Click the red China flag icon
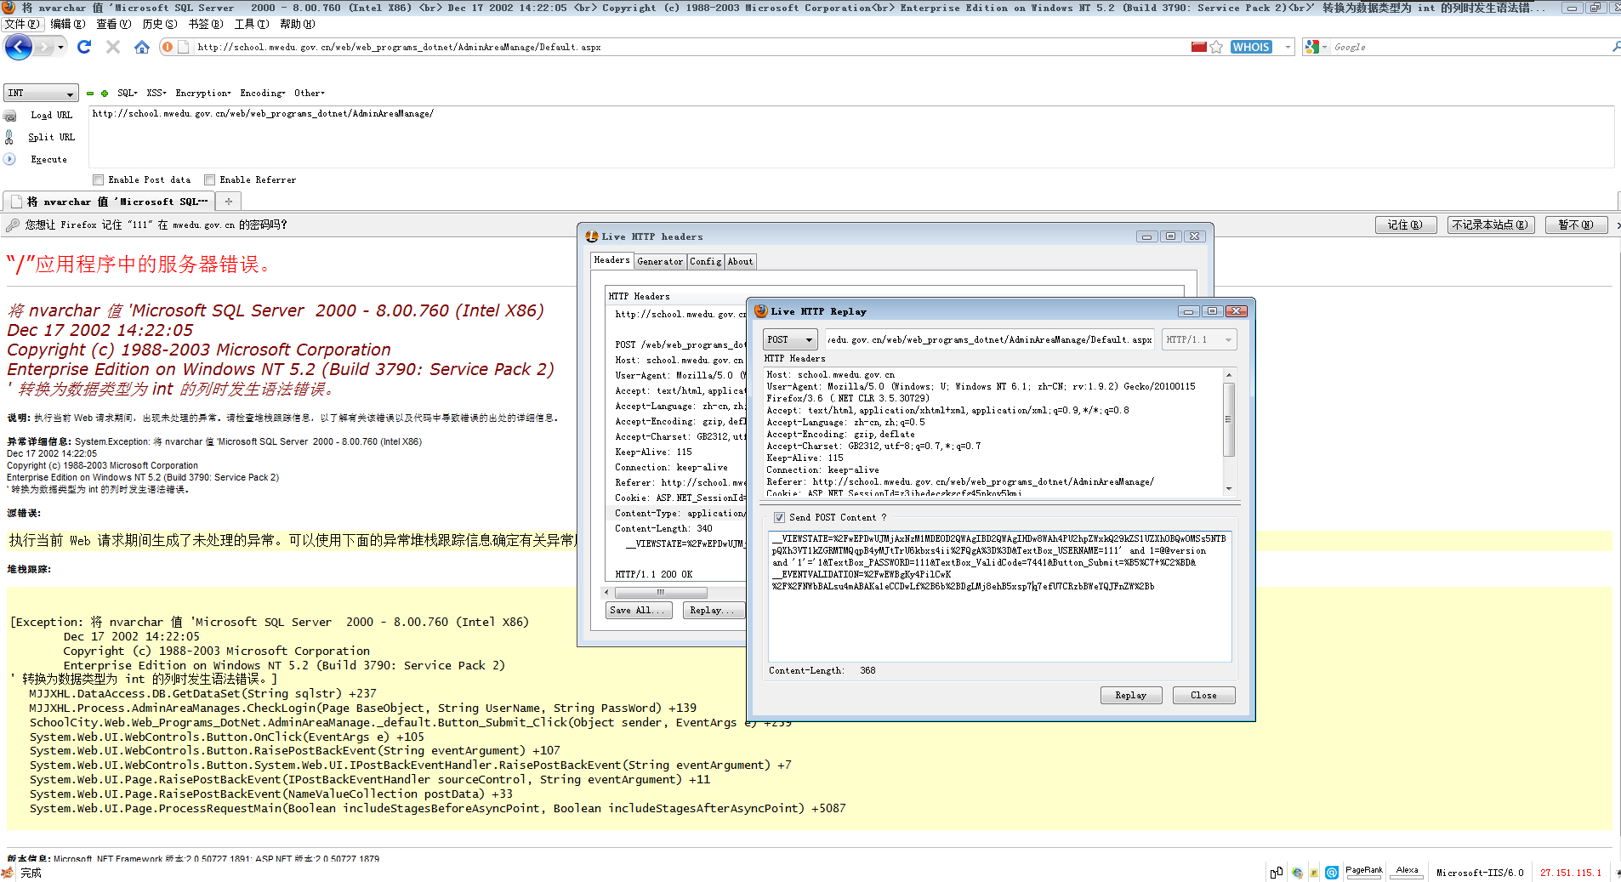Screen dimensions: 1621x882 pos(1199,47)
